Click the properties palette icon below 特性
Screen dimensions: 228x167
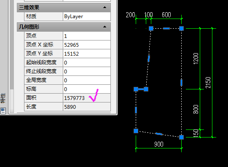(x=3, y=111)
